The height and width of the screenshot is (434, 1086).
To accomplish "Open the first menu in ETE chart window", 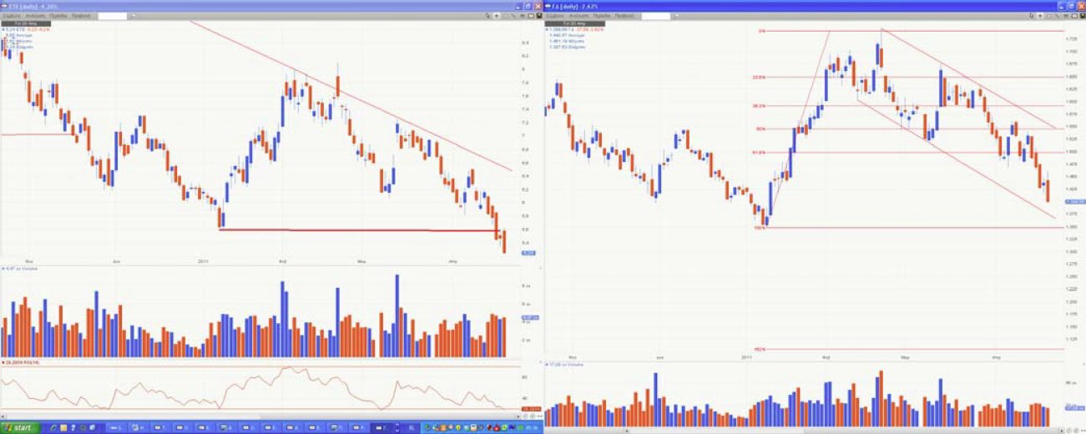I will pyautogui.click(x=11, y=16).
